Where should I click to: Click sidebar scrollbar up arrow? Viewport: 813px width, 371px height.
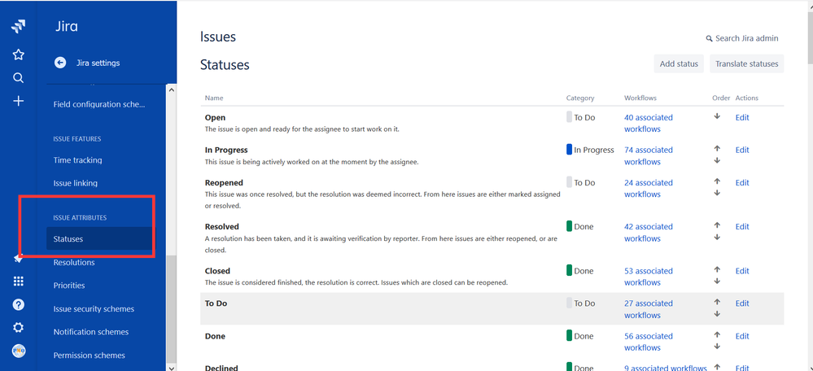pos(172,89)
